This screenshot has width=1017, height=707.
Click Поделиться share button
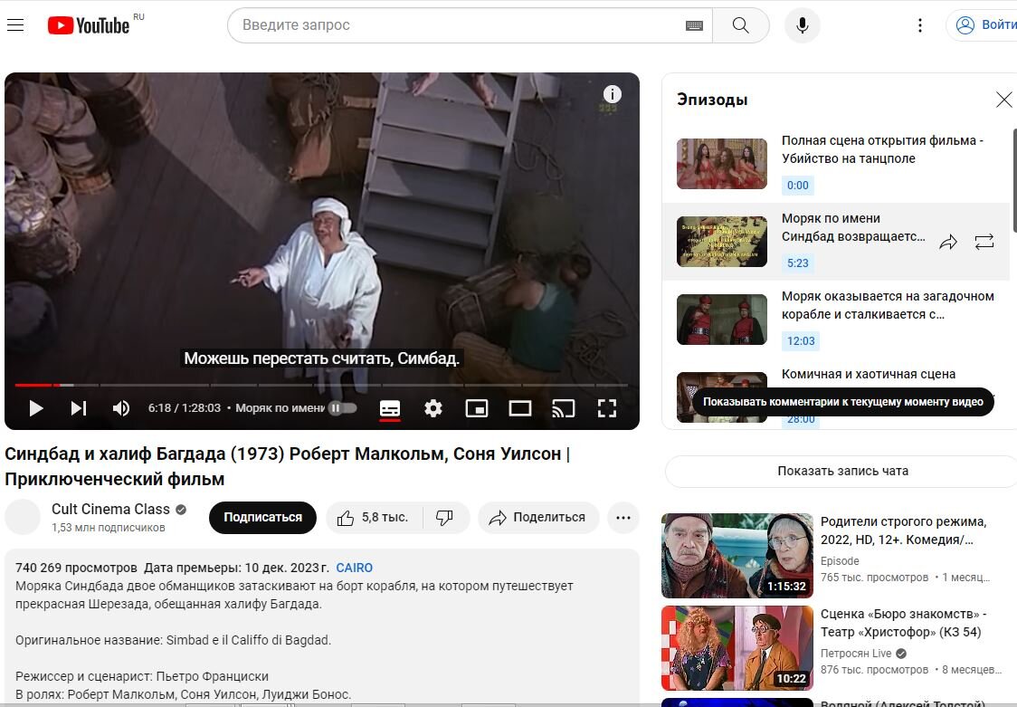[x=537, y=518]
